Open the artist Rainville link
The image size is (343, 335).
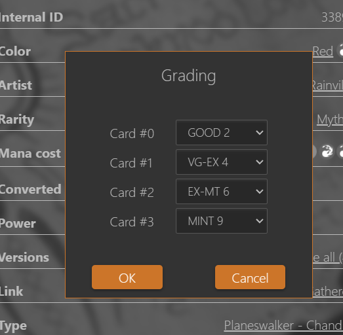pos(328,86)
